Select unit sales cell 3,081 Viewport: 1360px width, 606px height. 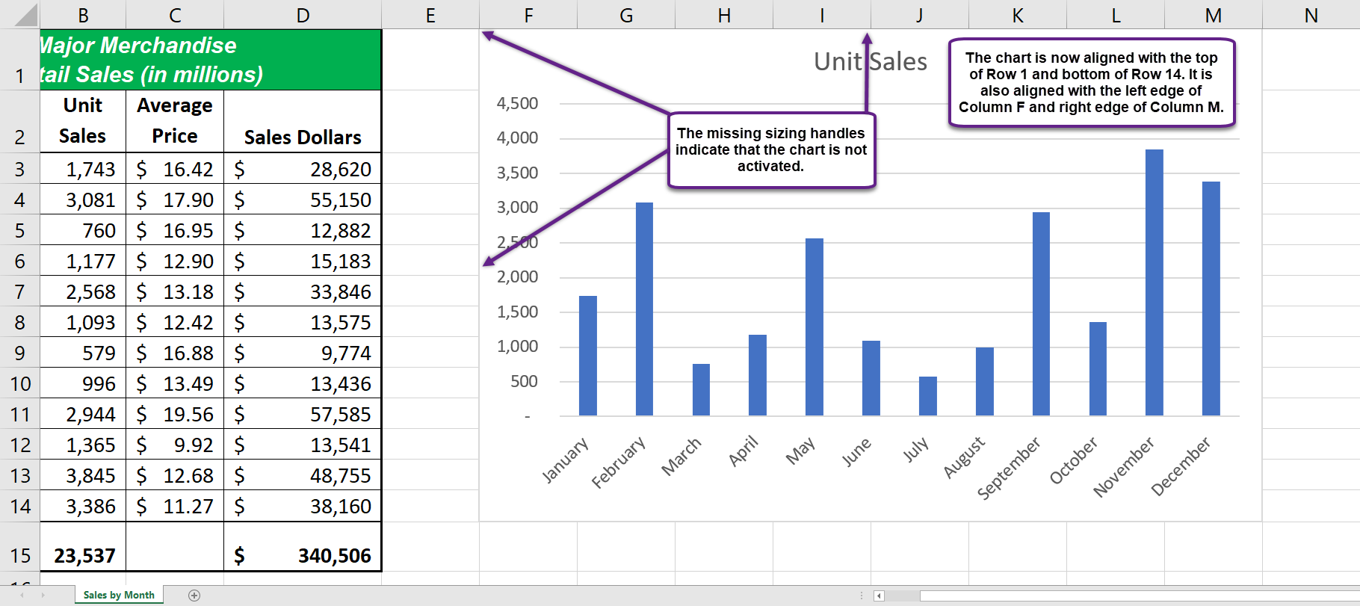83,200
